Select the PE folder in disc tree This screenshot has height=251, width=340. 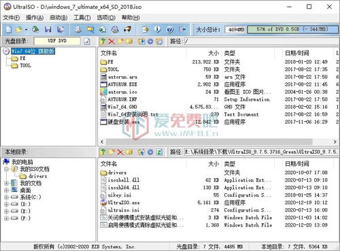tap(22, 58)
